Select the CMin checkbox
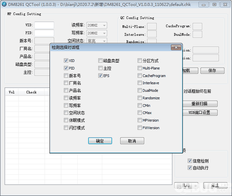 [140, 105]
